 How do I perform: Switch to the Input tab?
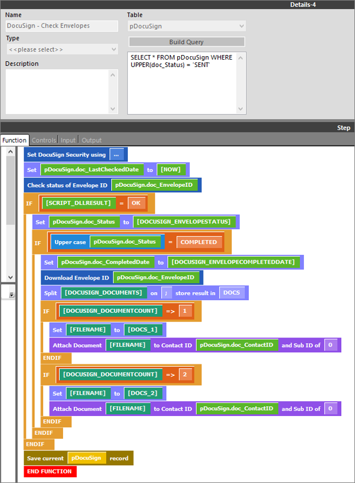tap(68, 140)
